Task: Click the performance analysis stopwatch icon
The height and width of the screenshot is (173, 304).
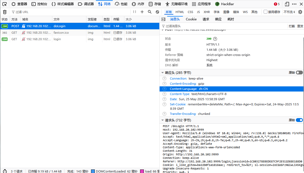Action: 5,171
